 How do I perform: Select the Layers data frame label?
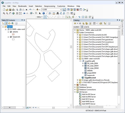pyautogui.click(x=10, y=27)
